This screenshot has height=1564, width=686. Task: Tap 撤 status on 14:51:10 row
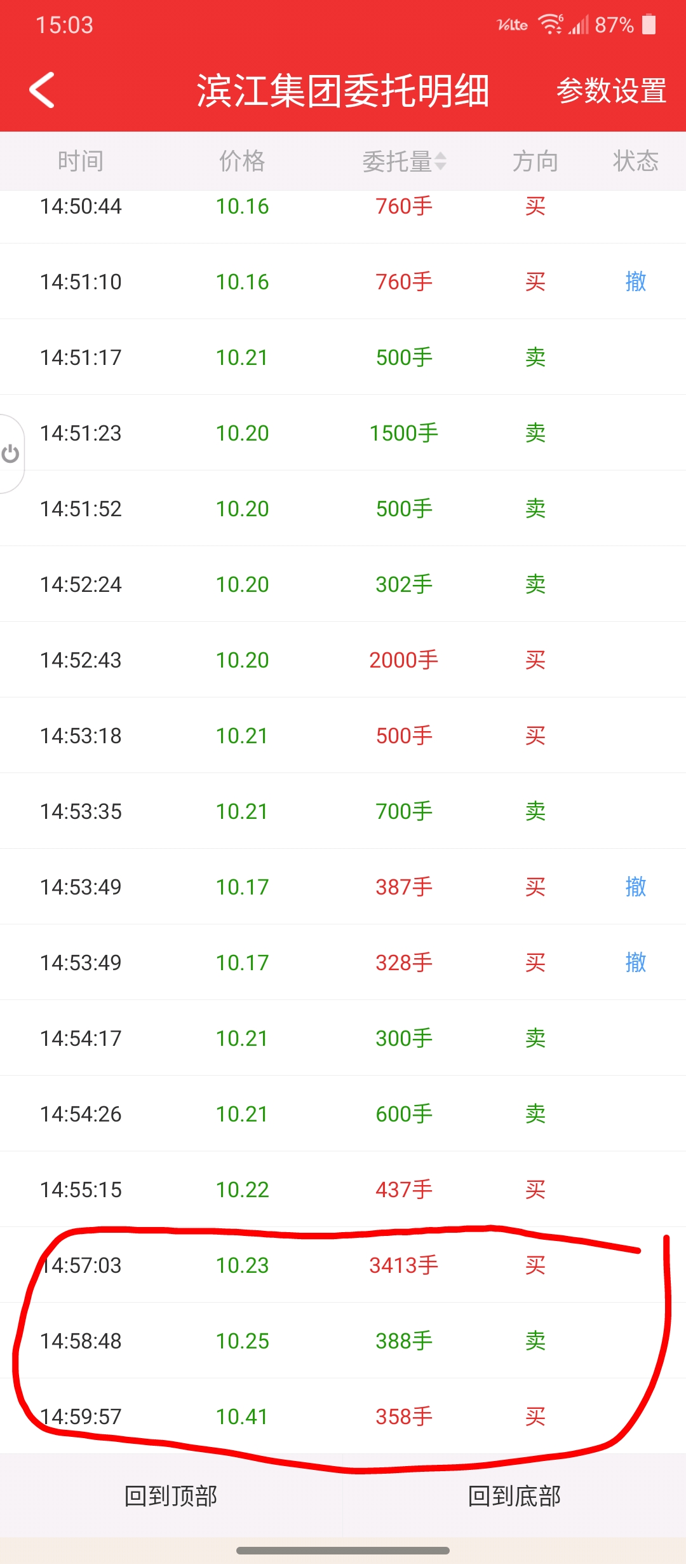pos(636,281)
